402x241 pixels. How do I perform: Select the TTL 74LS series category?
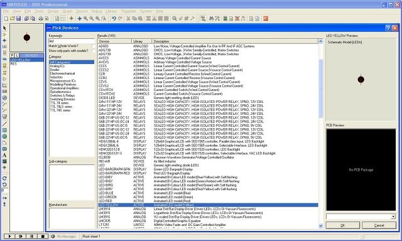pyautogui.click(x=61, y=107)
